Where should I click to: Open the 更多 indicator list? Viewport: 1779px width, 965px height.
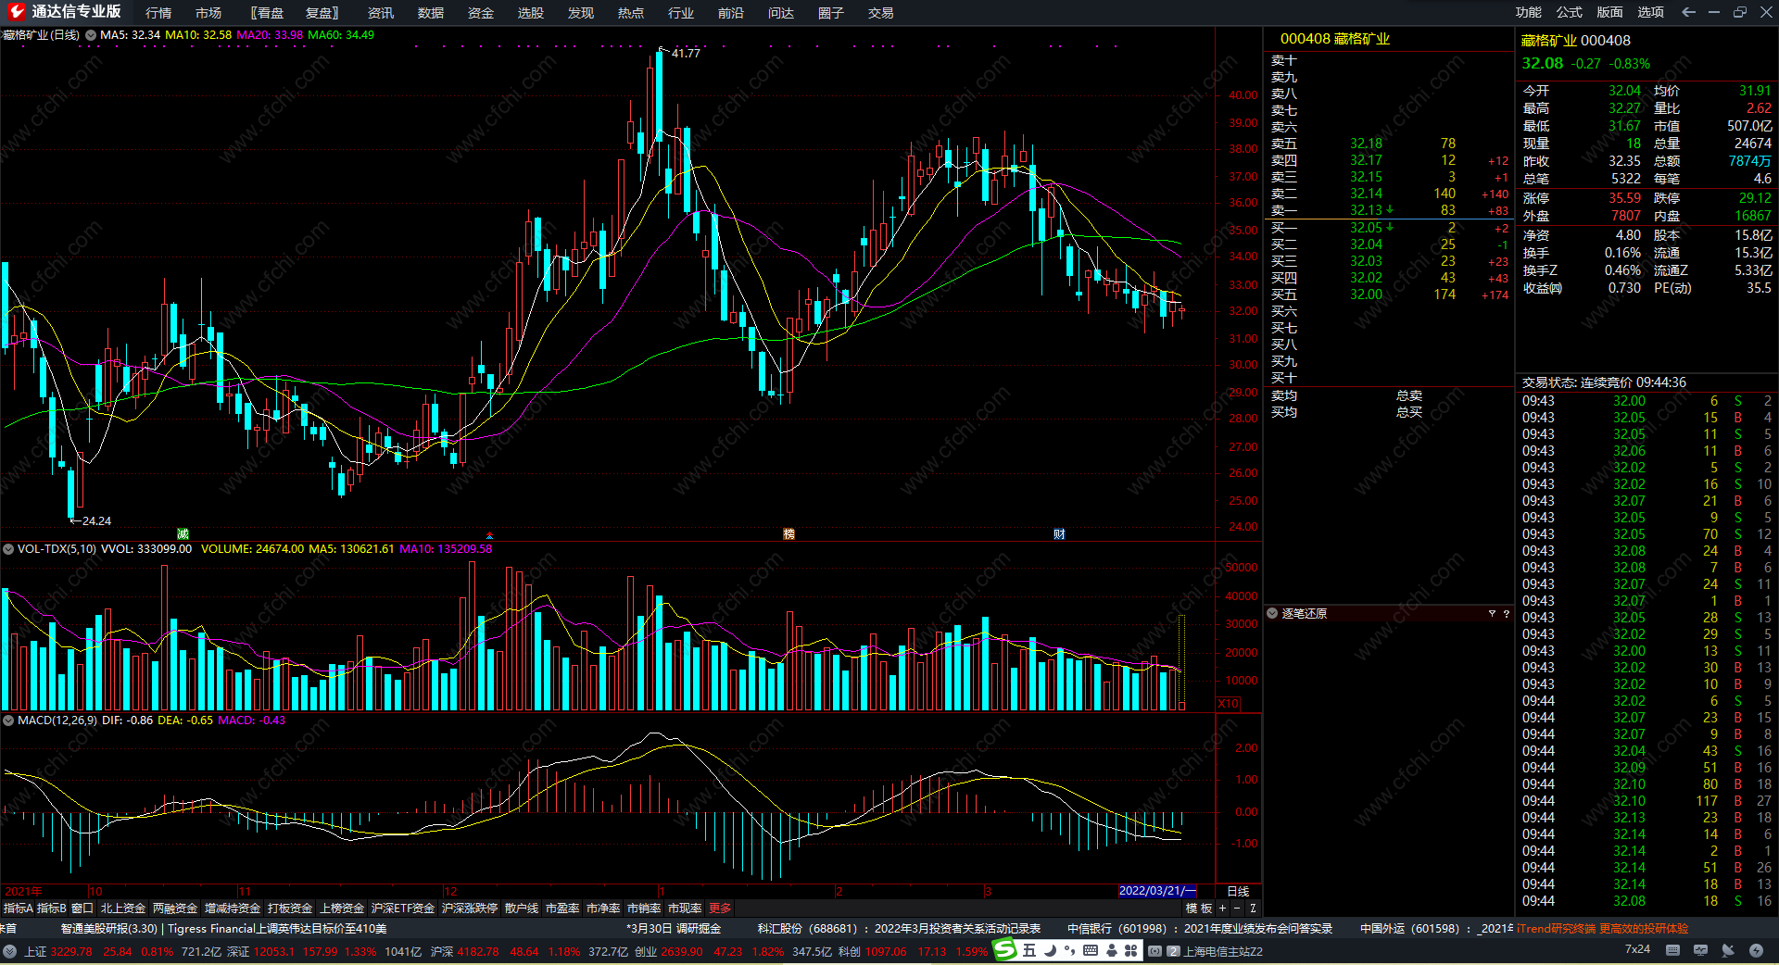(x=720, y=909)
